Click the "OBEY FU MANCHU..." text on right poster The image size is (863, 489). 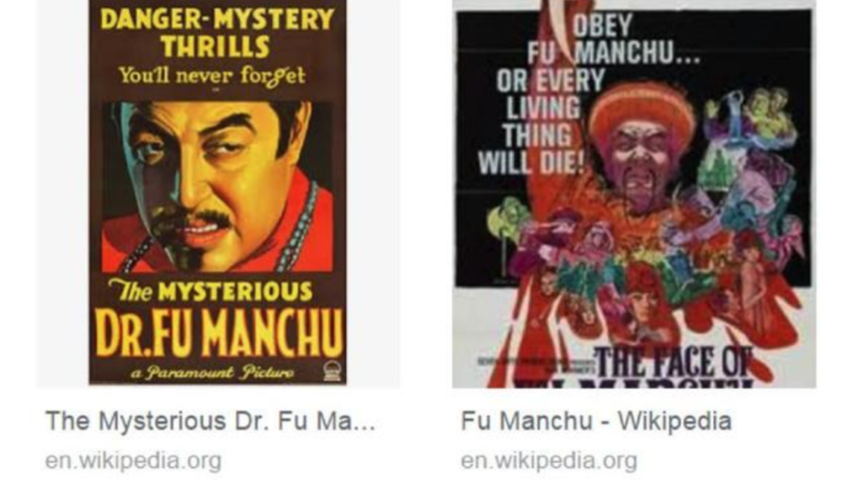(611, 40)
